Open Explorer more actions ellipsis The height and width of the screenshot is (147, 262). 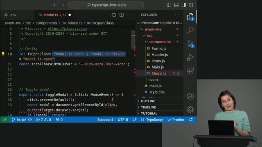point(177,15)
